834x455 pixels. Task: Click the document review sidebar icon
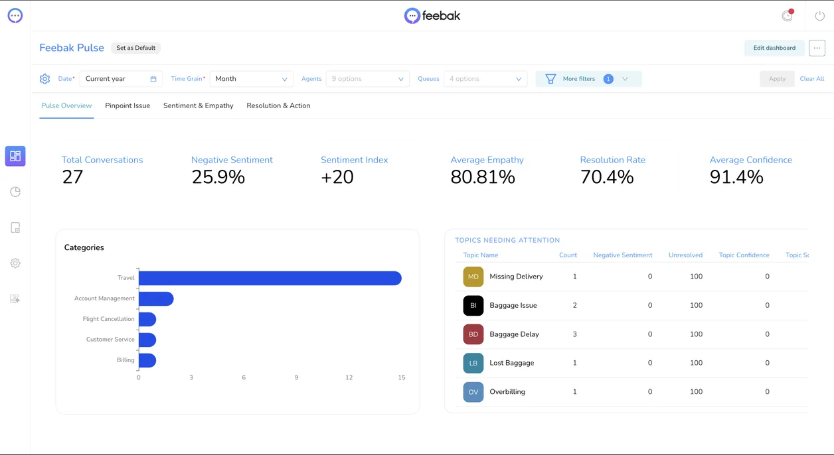[15, 227]
